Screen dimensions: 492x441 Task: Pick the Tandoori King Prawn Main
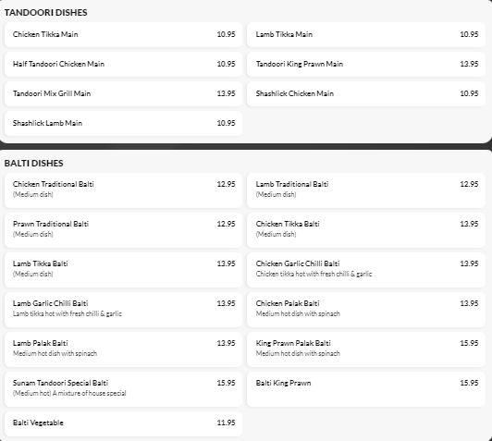[x=366, y=64]
